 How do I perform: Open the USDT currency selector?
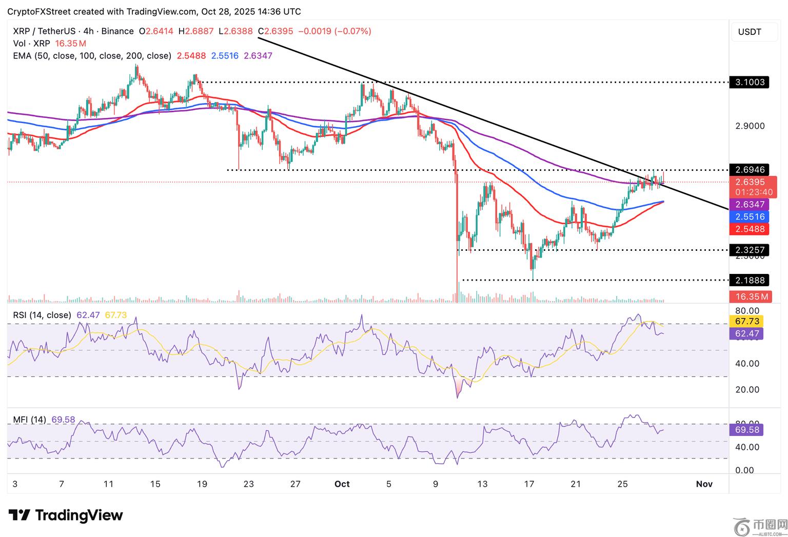point(749,32)
